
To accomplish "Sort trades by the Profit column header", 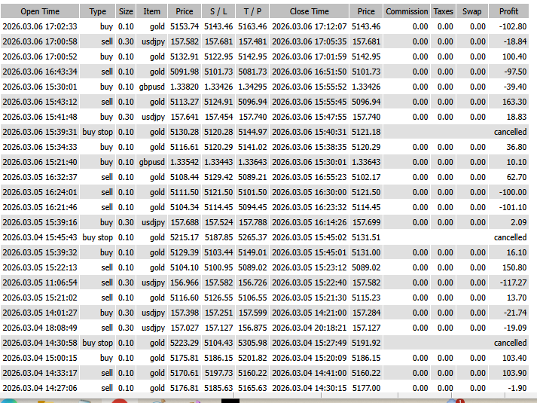I will [508, 11].
